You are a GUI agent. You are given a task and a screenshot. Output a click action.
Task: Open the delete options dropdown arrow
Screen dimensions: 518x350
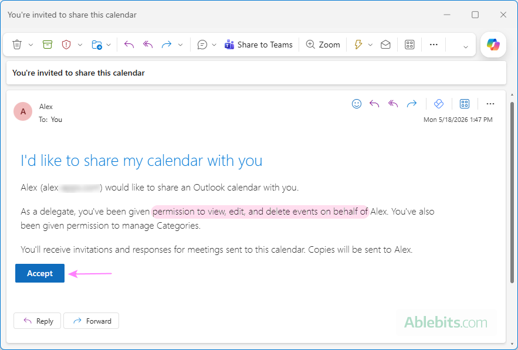point(31,45)
